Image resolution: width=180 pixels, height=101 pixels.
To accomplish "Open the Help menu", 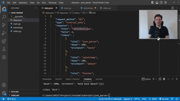I will pyautogui.click(x=61, y=3).
